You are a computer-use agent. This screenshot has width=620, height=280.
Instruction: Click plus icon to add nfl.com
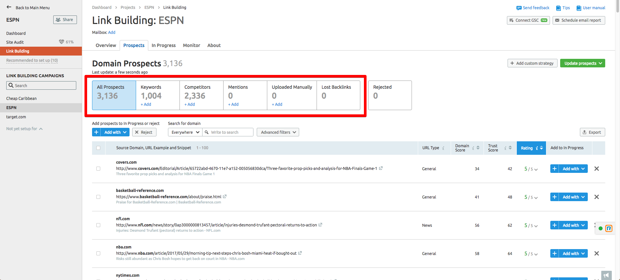[x=555, y=225]
